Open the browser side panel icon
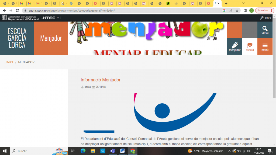This screenshot has width=276, height=155. pyautogui.click(x=245, y=10)
